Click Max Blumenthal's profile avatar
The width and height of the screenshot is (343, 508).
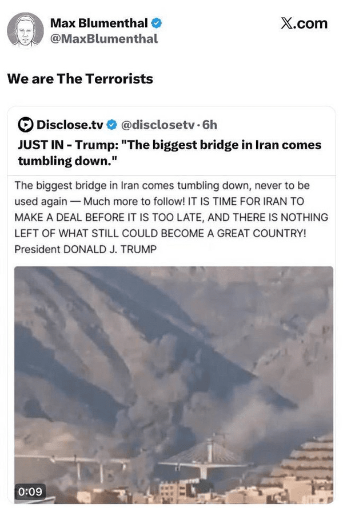(26, 31)
